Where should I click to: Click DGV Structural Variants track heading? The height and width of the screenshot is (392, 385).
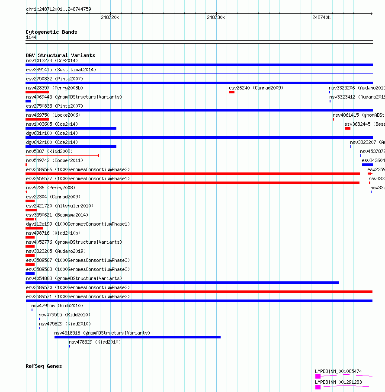coord(61,55)
